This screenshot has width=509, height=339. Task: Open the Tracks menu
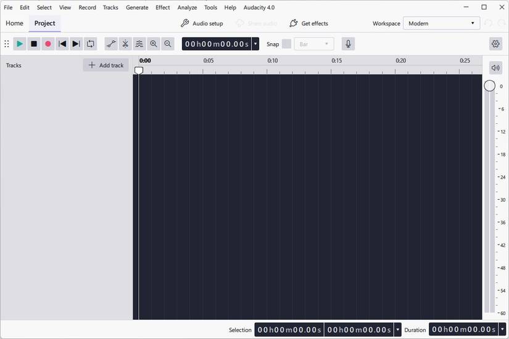[x=110, y=7]
